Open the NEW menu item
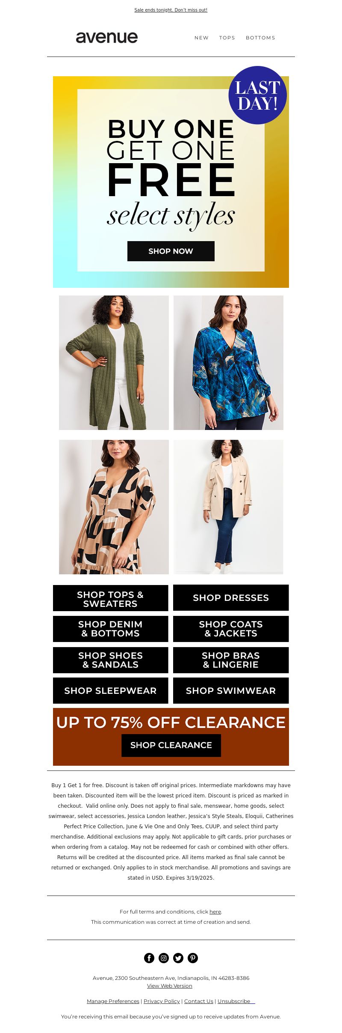Viewport: 342px width, 1033px height. pos(201,38)
